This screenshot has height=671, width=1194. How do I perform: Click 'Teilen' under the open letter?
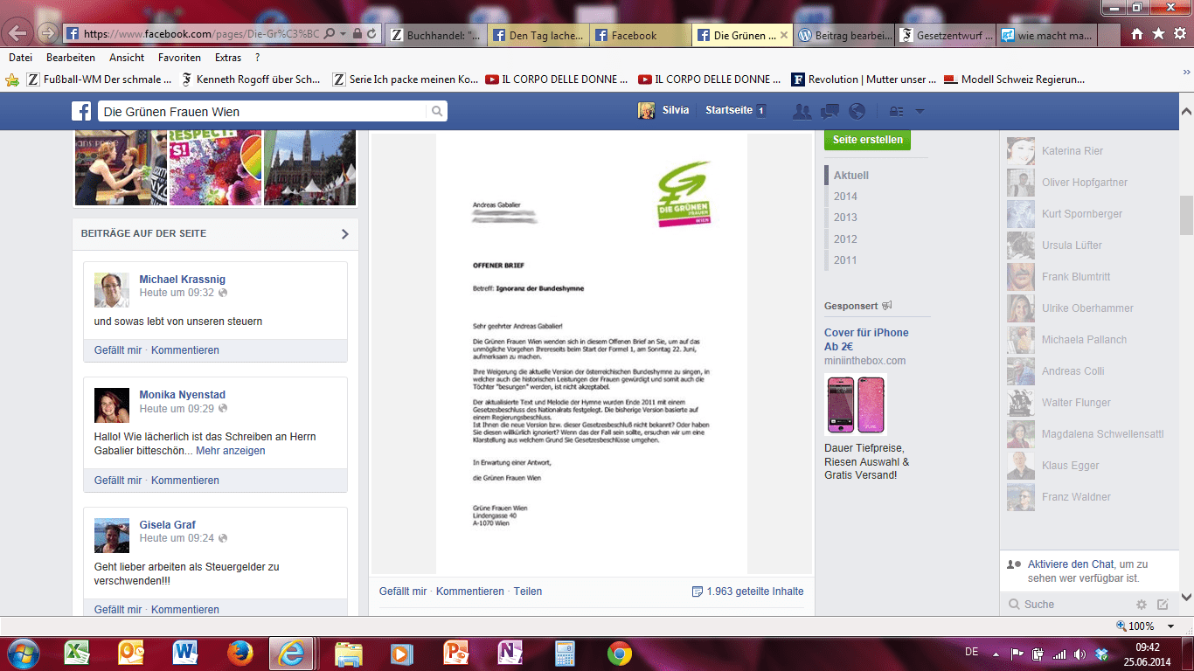click(528, 591)
